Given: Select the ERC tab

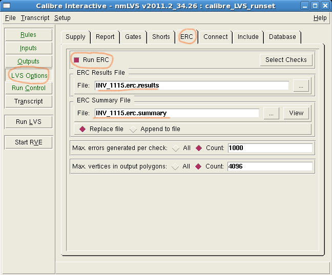Looking at the screenshot, I should [x=186, y=37].
